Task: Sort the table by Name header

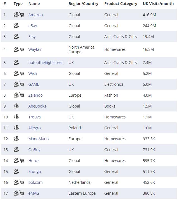Action: [34, 4]
